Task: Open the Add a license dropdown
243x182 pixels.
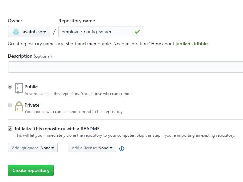Action: 92,148
